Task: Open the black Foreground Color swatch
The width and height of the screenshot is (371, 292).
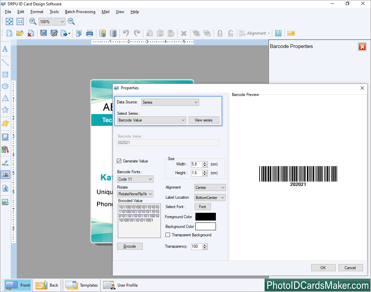Action: click(x=205, y=217)
